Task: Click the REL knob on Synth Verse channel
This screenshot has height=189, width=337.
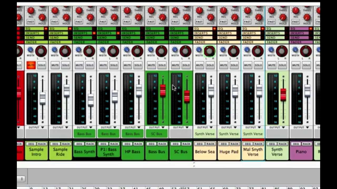Action: [x=272, y=10]
